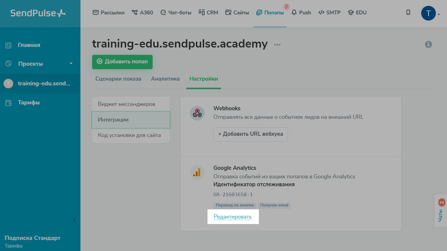Go to Главная in the sidebar
Screen dimensions: 447x251
pyautogui.click(x=29, y=45)
